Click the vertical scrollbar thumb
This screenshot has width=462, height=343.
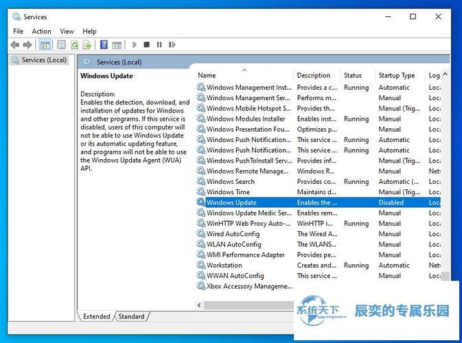(x=446, y=276)
